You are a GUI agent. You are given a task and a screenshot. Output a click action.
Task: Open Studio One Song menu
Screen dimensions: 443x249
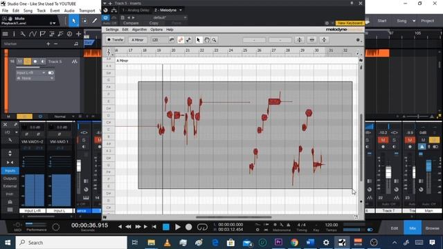pyautogui.click(x=28, y=11)
